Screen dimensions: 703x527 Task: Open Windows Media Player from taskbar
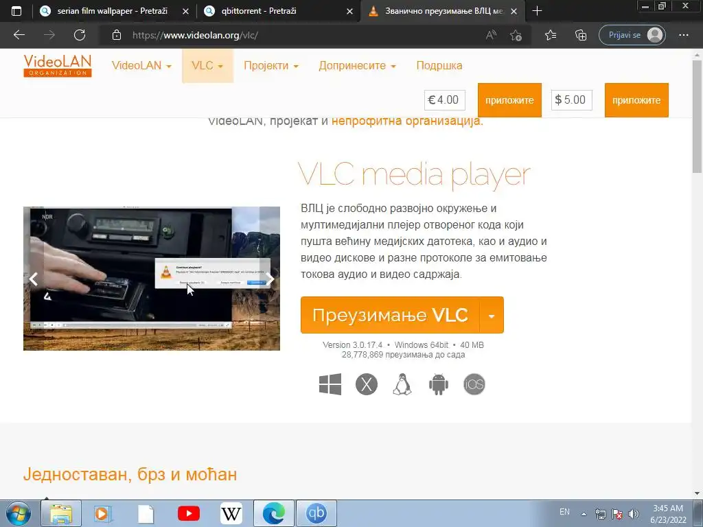[103, 513]
